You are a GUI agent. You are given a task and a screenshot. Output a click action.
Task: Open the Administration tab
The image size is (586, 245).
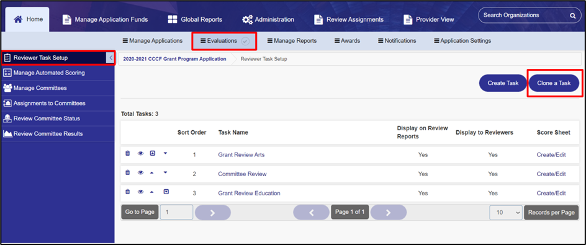point(268,19)
